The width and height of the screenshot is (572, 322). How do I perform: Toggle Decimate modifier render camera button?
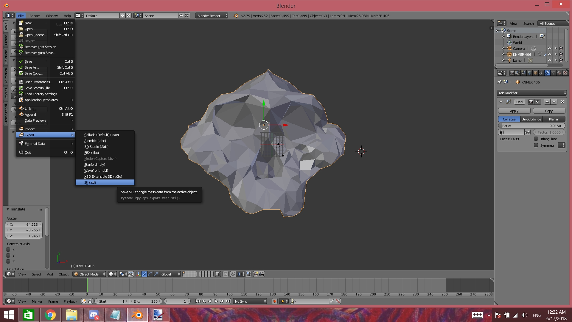tap(531, 102)
